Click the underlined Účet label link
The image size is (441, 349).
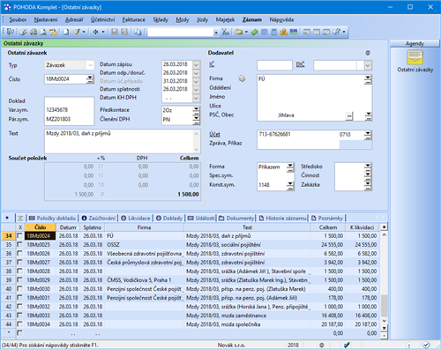click(x=214, y=134)
